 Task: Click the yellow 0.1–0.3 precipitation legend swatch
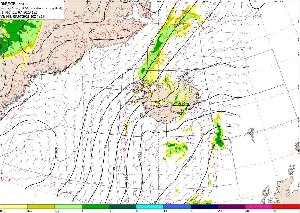click(x=13, y=206)
